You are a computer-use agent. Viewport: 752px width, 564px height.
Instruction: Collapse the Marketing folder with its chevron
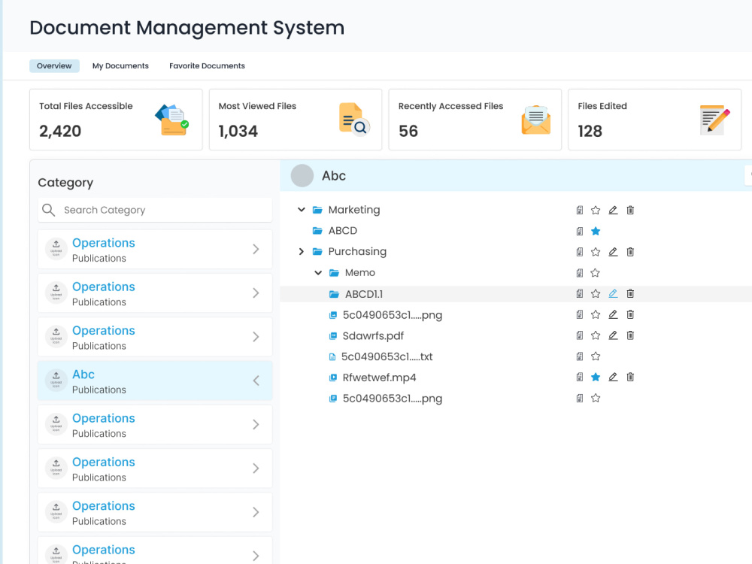[x=302, y=210]
